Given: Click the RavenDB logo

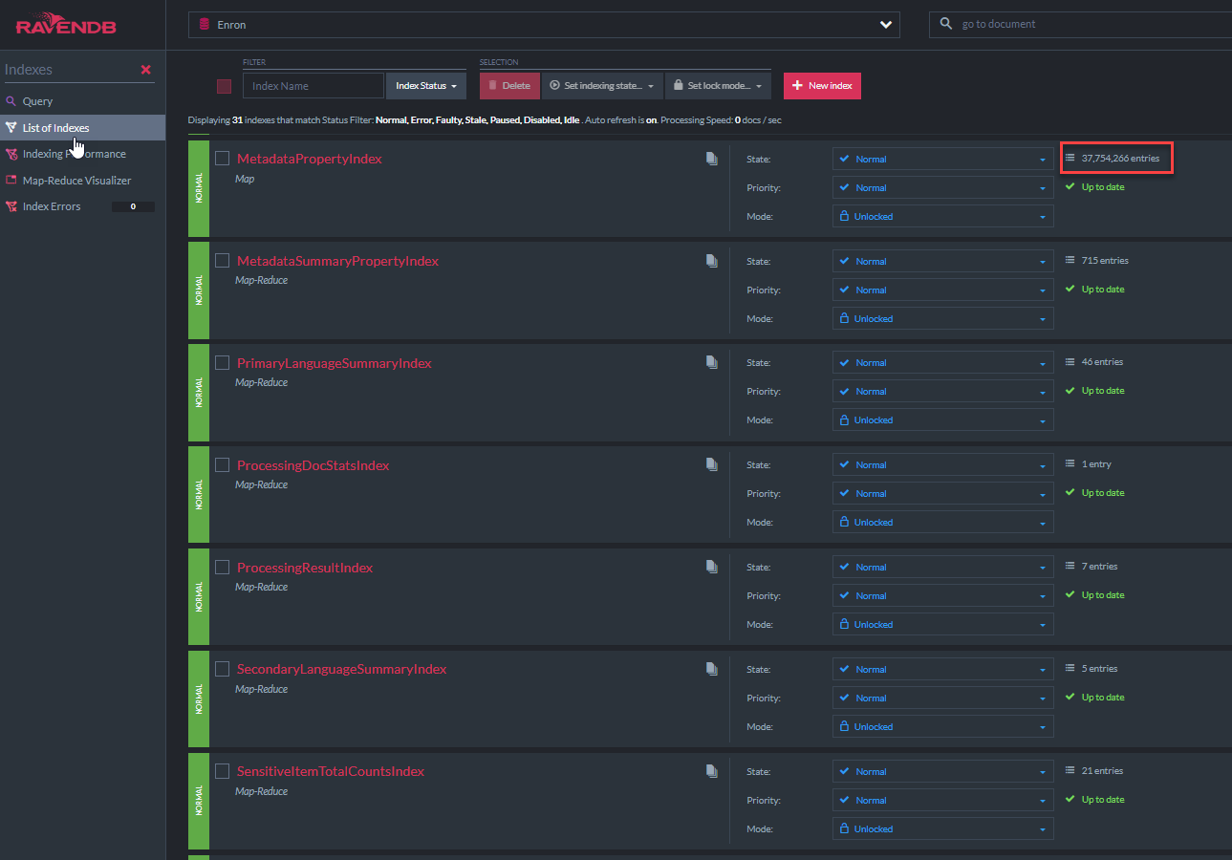Looking at the screenshot, I should pos(67,24).
